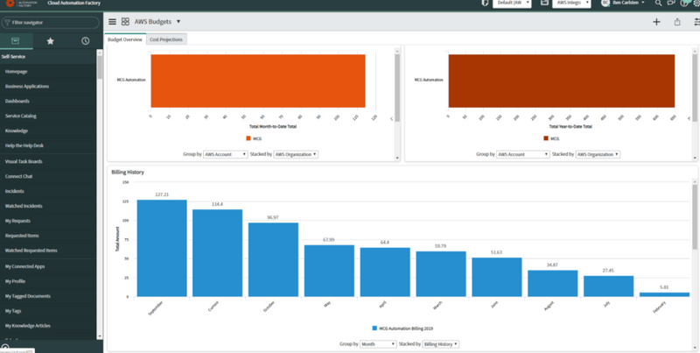Click the tallest September billing bar
This screenshot has width=700, height=353.
pos(162,248)
